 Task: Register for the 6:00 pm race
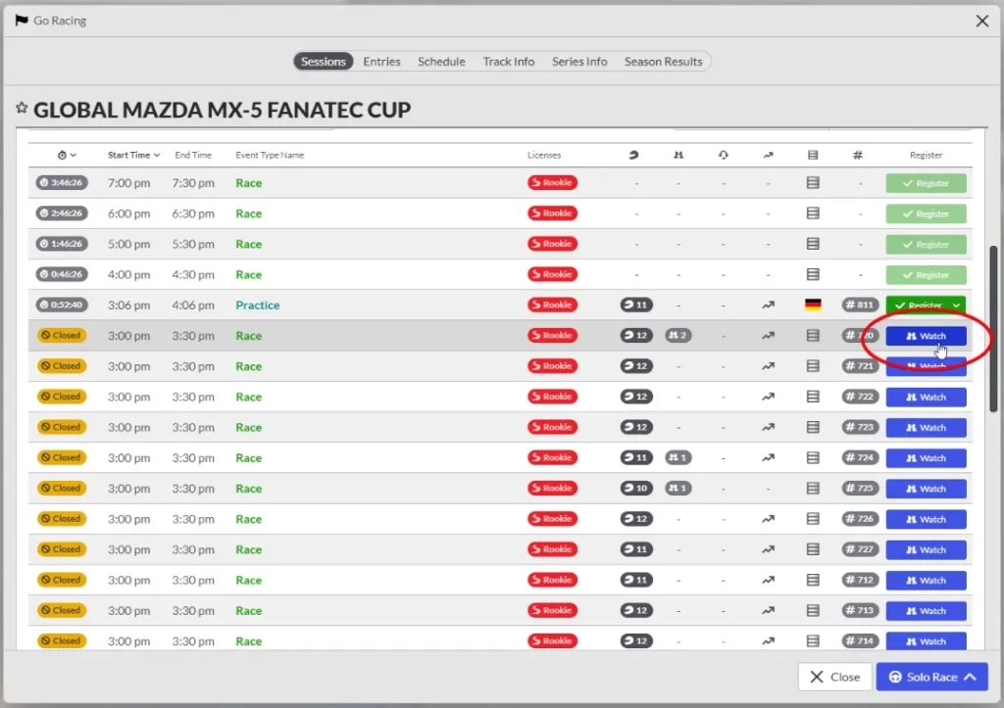926,213
